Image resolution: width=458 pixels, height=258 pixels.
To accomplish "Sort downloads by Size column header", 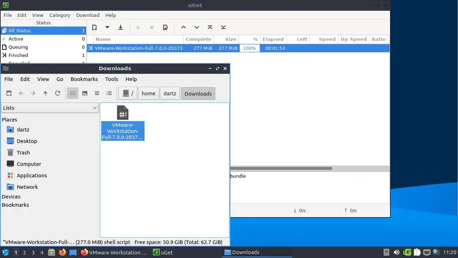I will point(226,39).
